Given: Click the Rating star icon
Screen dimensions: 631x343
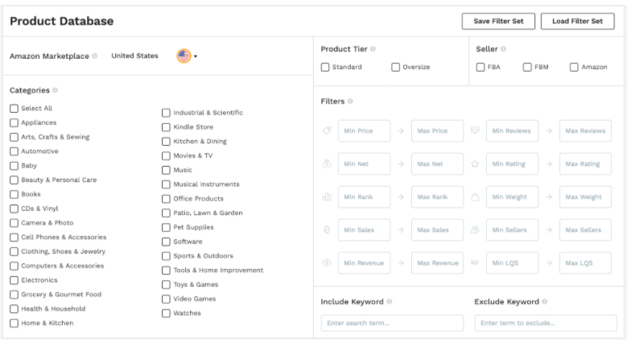Looking at the screenshot, I should [x=475, y=164].
